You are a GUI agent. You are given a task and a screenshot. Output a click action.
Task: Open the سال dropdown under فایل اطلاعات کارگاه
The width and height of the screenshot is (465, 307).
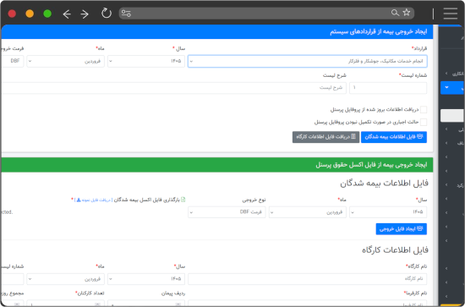pos(146,279)
